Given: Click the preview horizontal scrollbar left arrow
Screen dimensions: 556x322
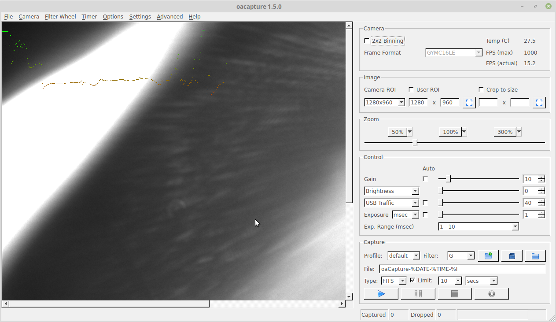Looking at the screenshot, I should tap(6, 304).
